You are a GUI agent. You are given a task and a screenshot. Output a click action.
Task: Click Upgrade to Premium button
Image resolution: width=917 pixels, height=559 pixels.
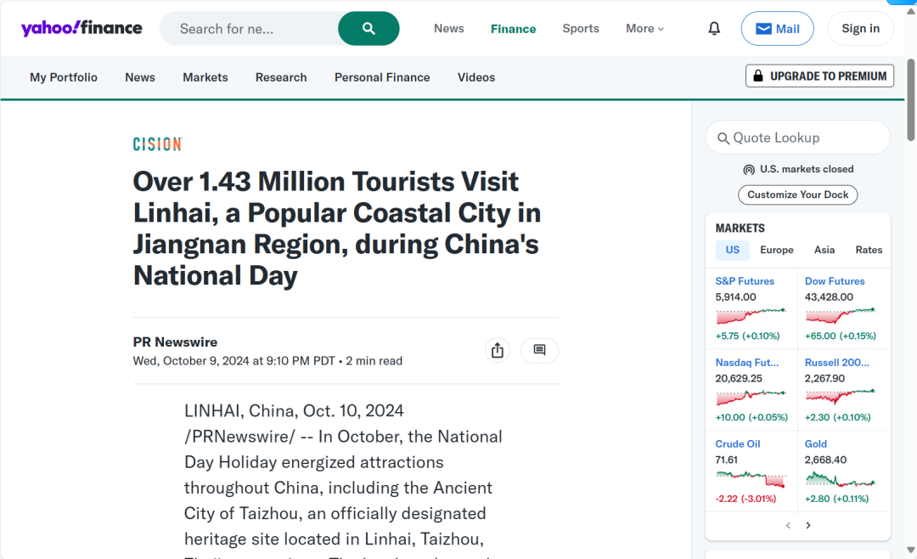point(819,76)
